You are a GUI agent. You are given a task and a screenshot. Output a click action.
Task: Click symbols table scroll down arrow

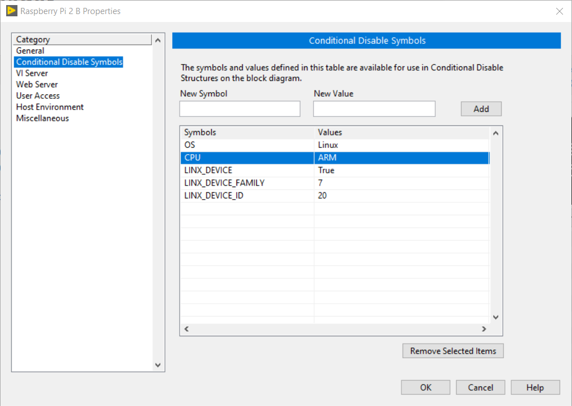pos(495,318)
